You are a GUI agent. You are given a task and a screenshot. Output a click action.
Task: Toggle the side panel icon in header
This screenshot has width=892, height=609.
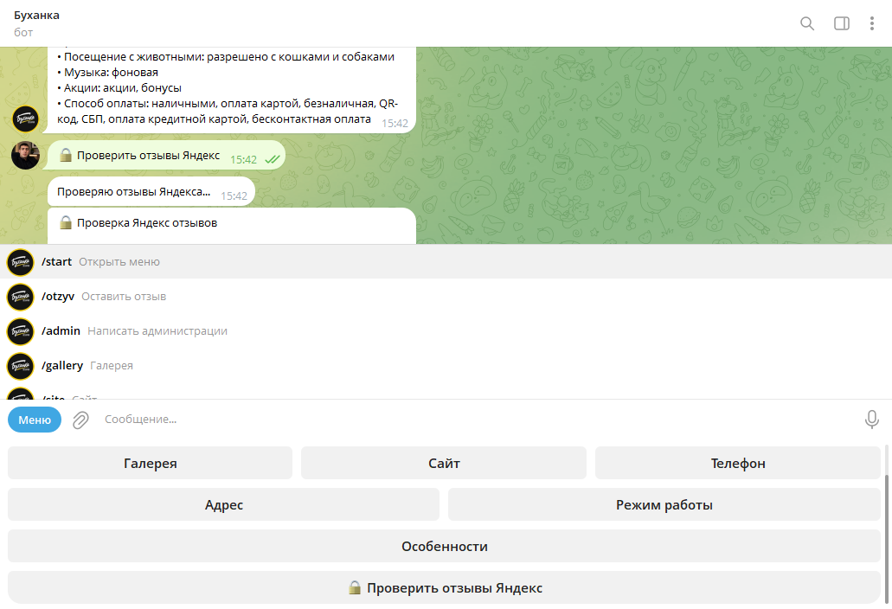coord(841,23)
